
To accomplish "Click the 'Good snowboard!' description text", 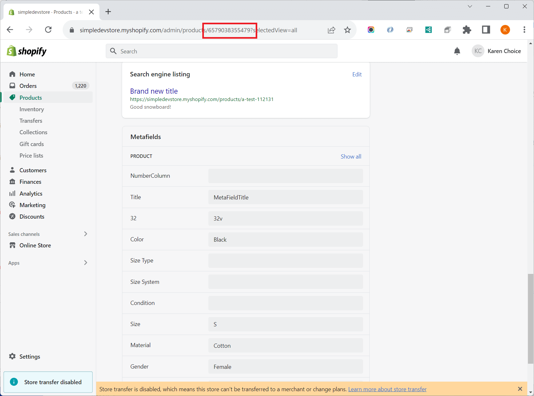I will [x=151, y=107].
